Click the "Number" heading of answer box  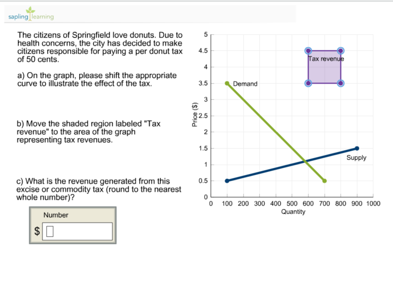point(56,215)
